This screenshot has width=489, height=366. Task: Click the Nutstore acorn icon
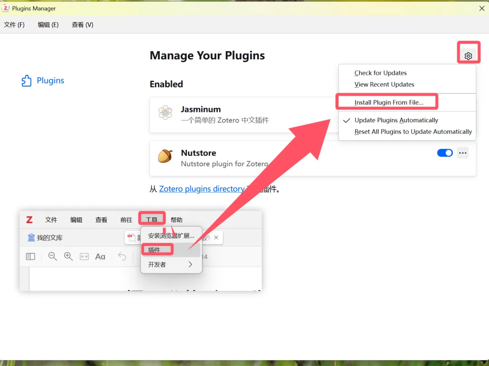[165, 156]
